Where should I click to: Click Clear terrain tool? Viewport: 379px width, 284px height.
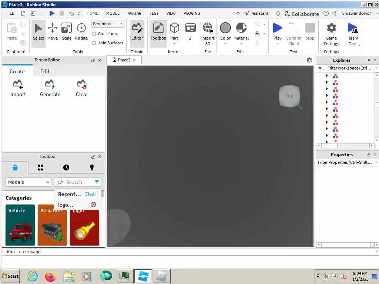82,88
